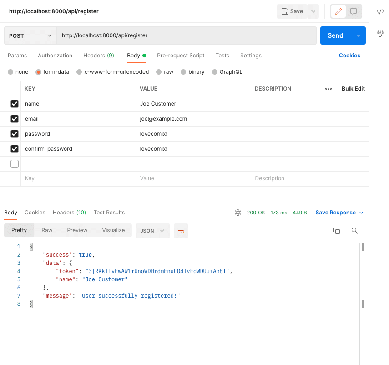Uncheck the confirm_password parameter checkbox
This screenshot has width=389, height=365.
click(15, 149)
